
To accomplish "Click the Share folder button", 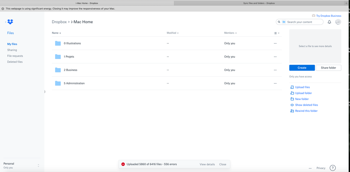I will tap(328, 68).
